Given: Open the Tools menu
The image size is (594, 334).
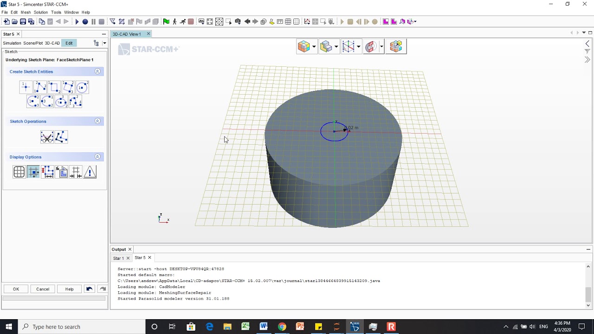Looking at the screenshot, I should click(x=56, y=12).
